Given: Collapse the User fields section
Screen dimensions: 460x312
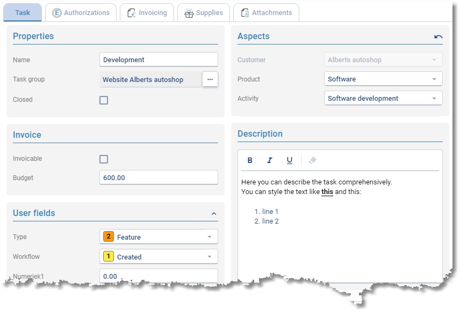Looking at the screenshot, I should click(x=214, y=214).
